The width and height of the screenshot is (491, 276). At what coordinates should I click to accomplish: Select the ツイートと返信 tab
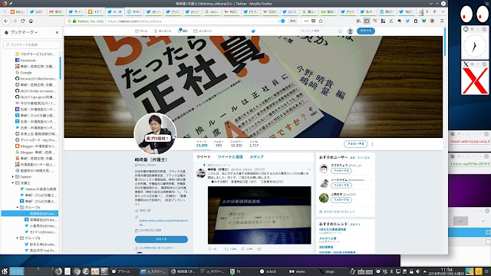click(230, 156)
